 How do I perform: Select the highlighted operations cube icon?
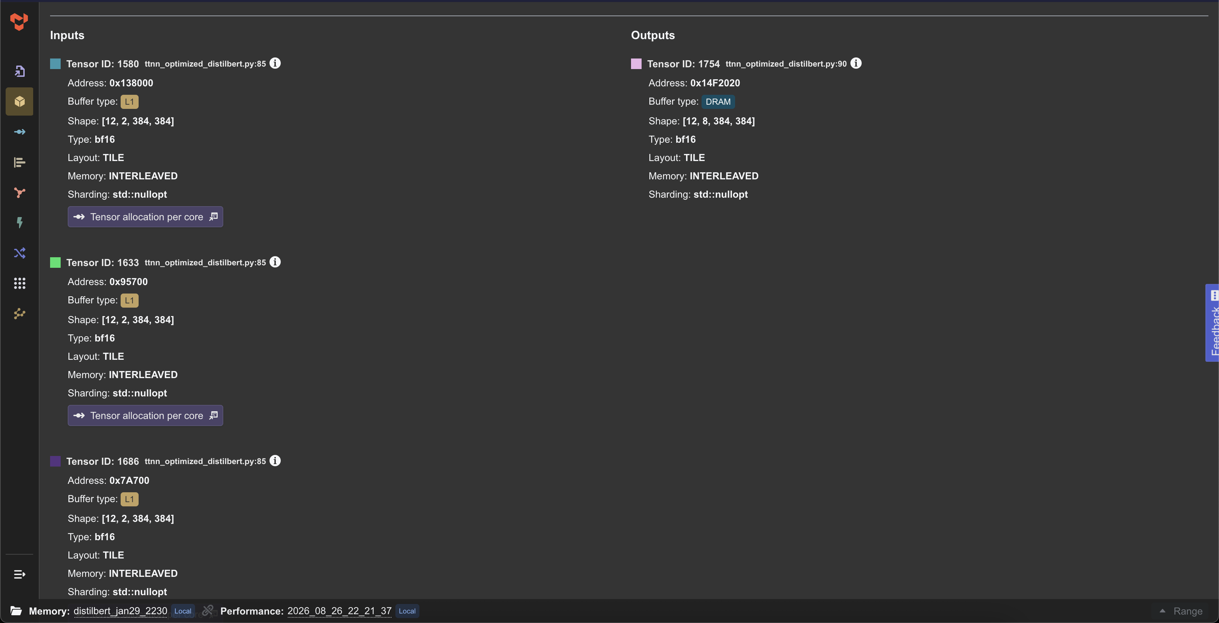tap(19, 101)
